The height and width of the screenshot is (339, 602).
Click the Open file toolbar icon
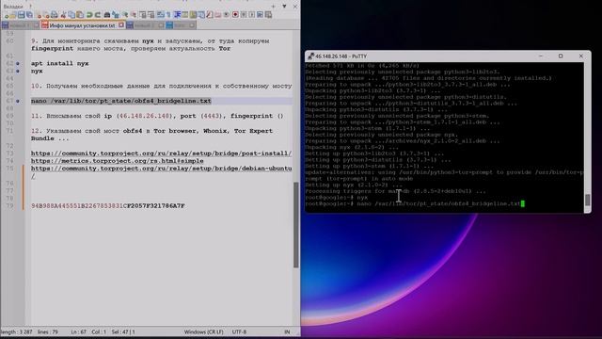[x=12, y=15]
